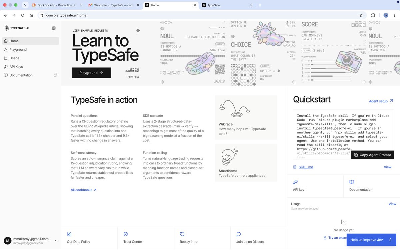Click Join us on Discord
This screenshot has width=400, height=250.
pos(258,238)
